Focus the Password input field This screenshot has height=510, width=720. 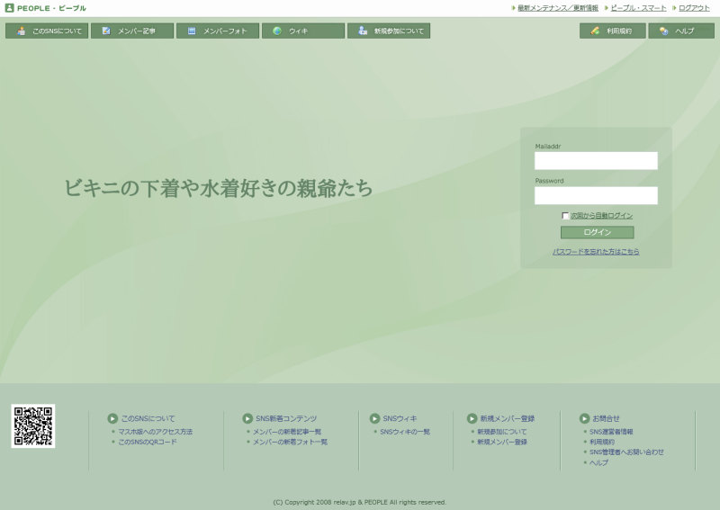point(596,195)
